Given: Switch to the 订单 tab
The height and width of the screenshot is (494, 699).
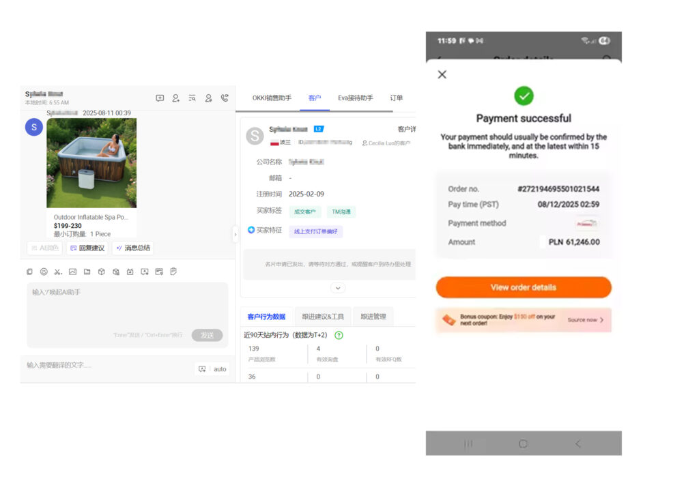Looking at the screenshot, I should coord(396,98).
